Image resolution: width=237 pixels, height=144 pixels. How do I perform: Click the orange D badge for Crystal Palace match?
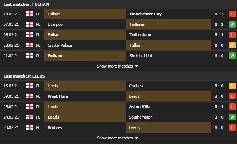[x=232, y=45]
